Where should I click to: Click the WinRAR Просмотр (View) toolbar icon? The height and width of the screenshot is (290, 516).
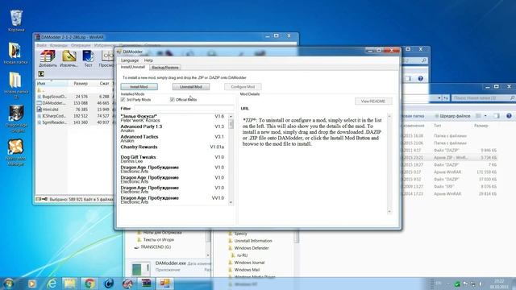[107, 56]
